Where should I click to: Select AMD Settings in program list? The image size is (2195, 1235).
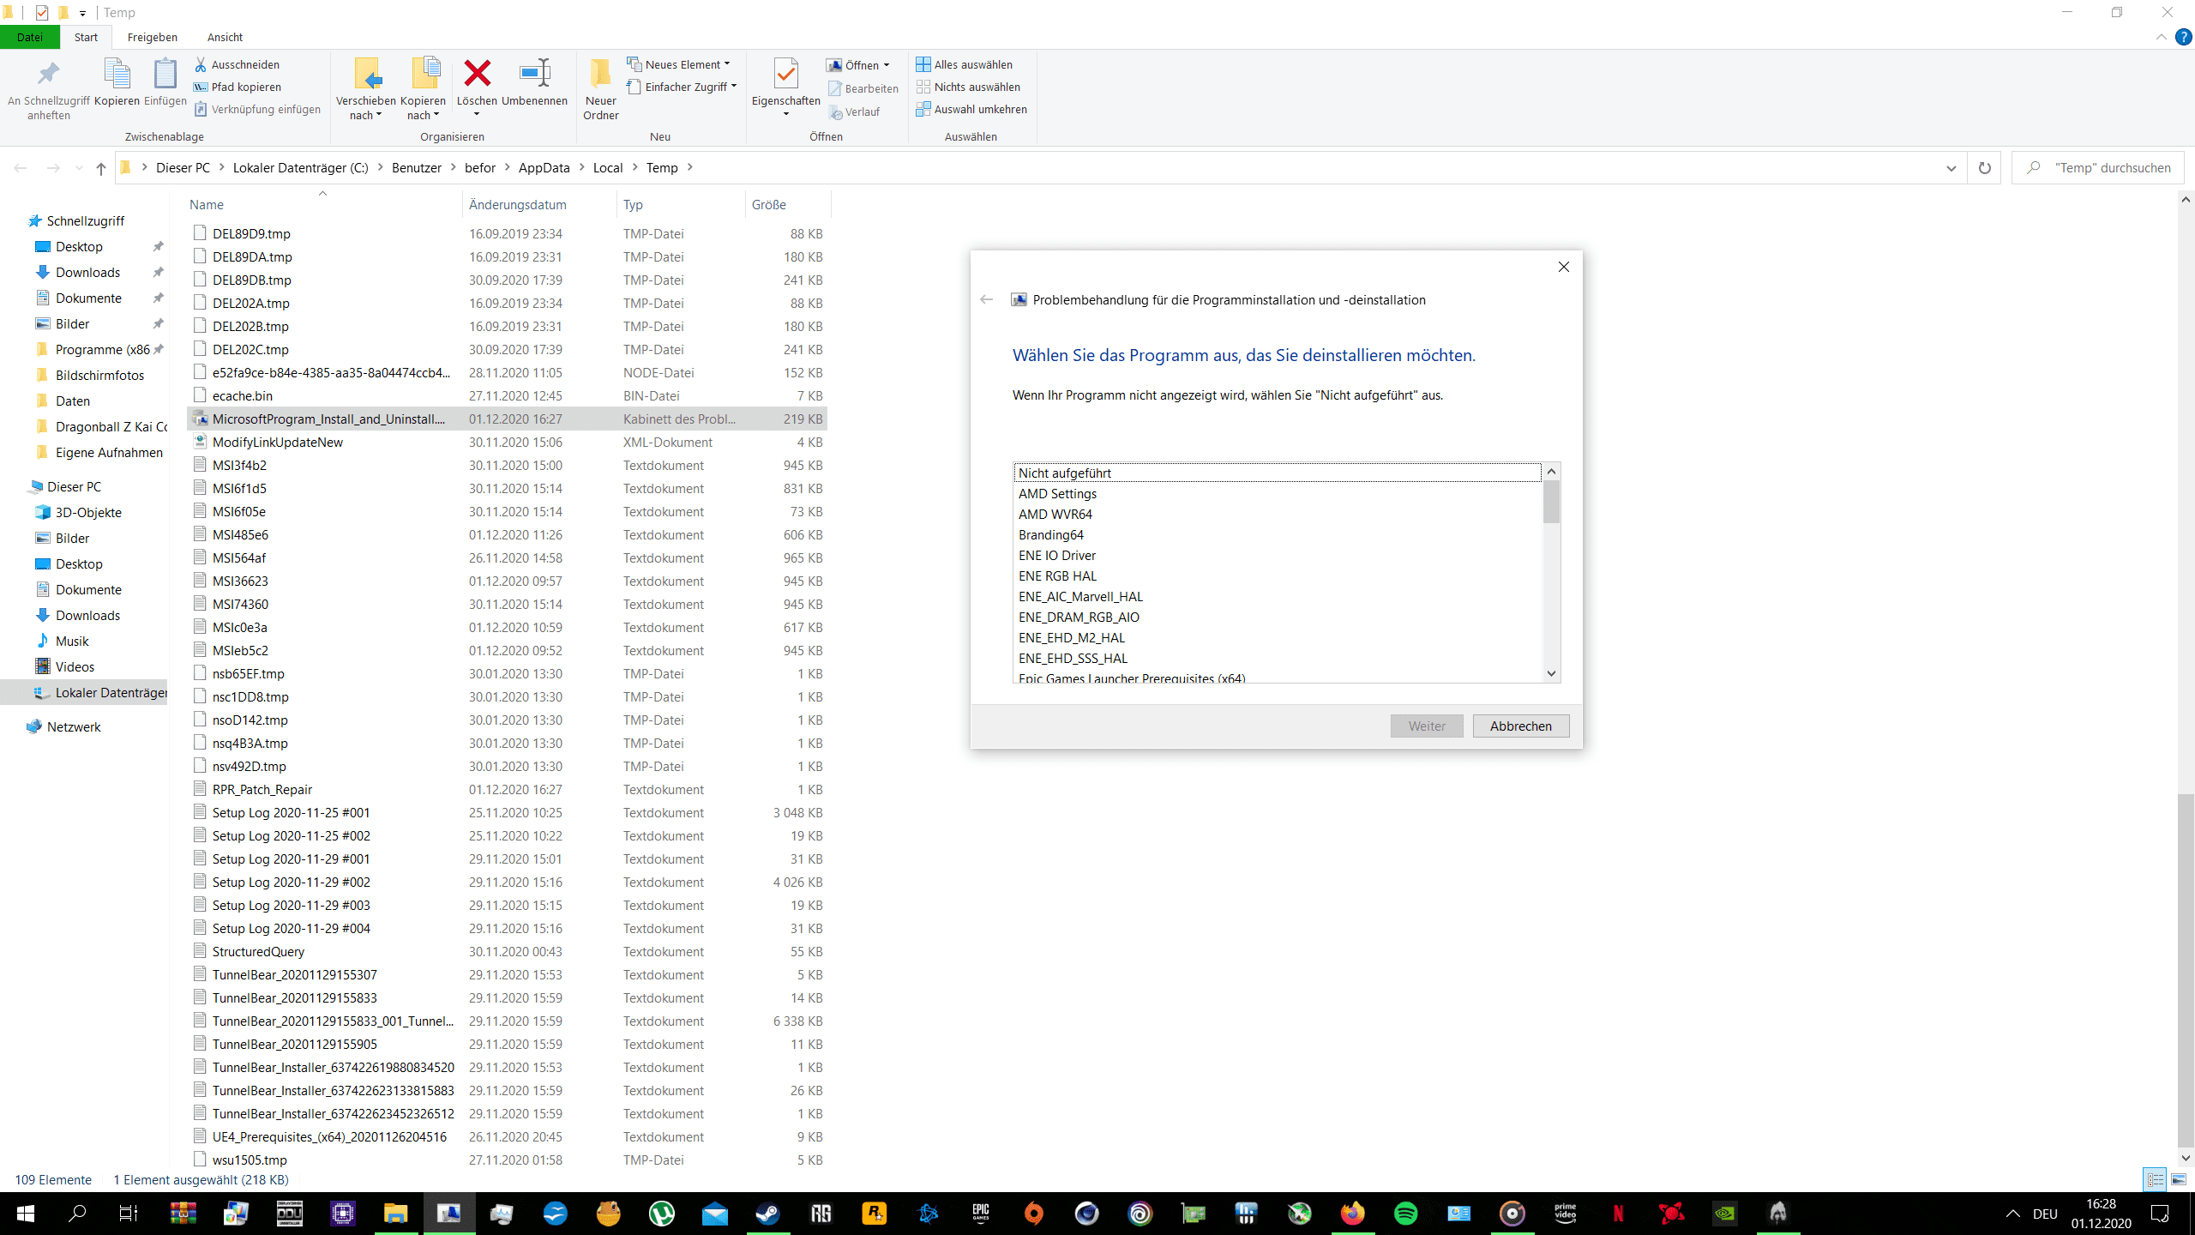pos(1057,493)
